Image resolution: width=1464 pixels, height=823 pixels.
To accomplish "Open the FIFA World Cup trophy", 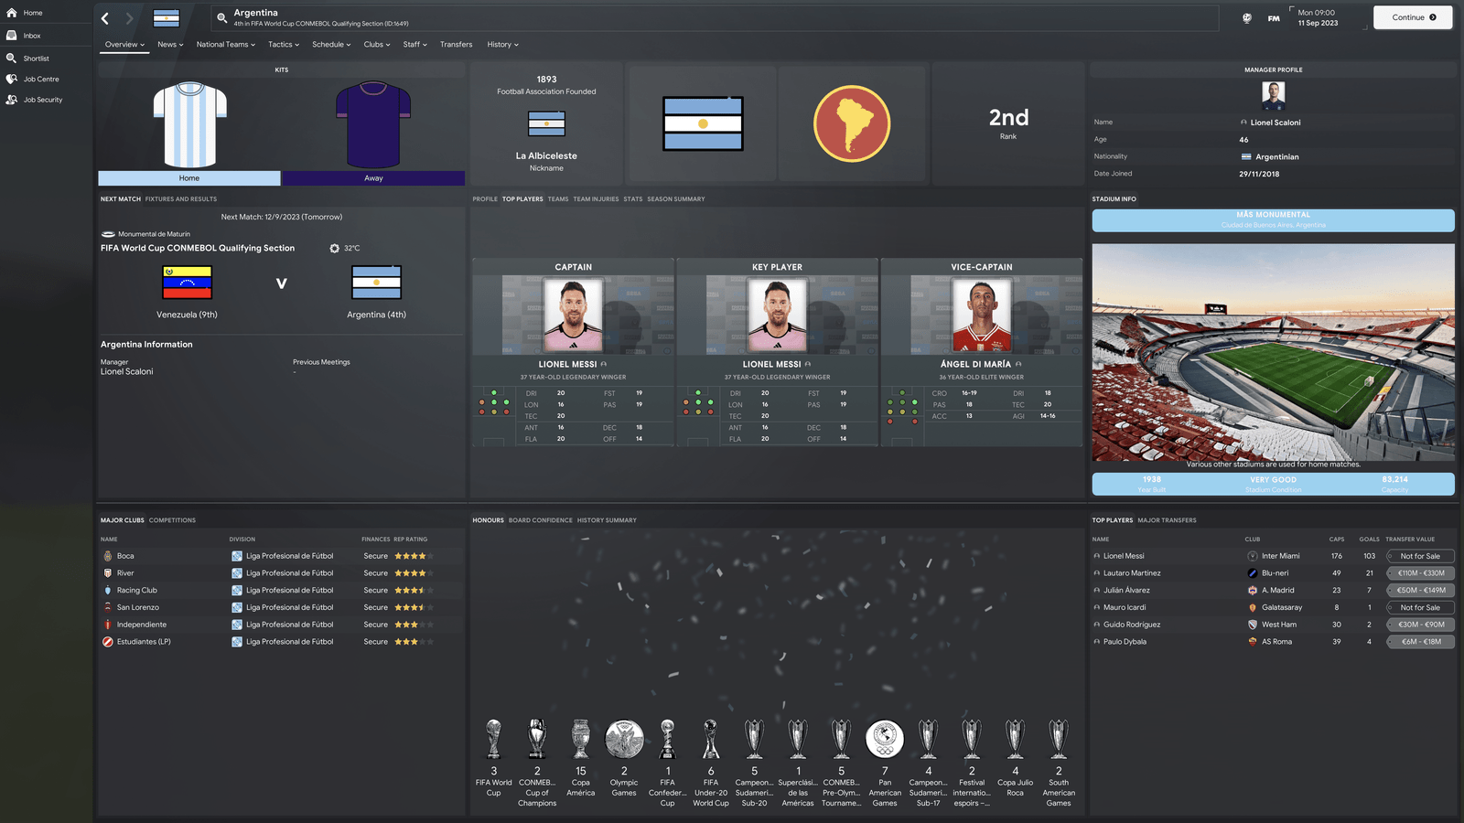I will point(493,740).
